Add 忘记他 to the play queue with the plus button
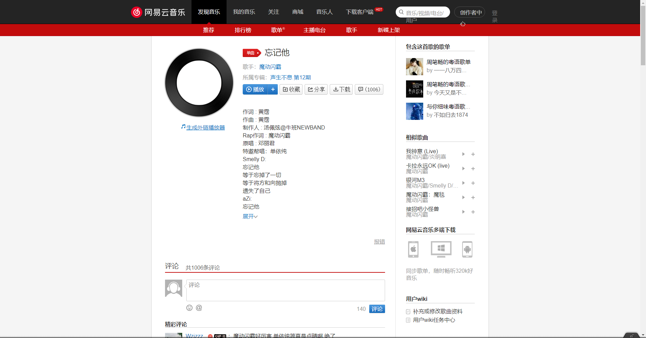 tap(273, 89)
